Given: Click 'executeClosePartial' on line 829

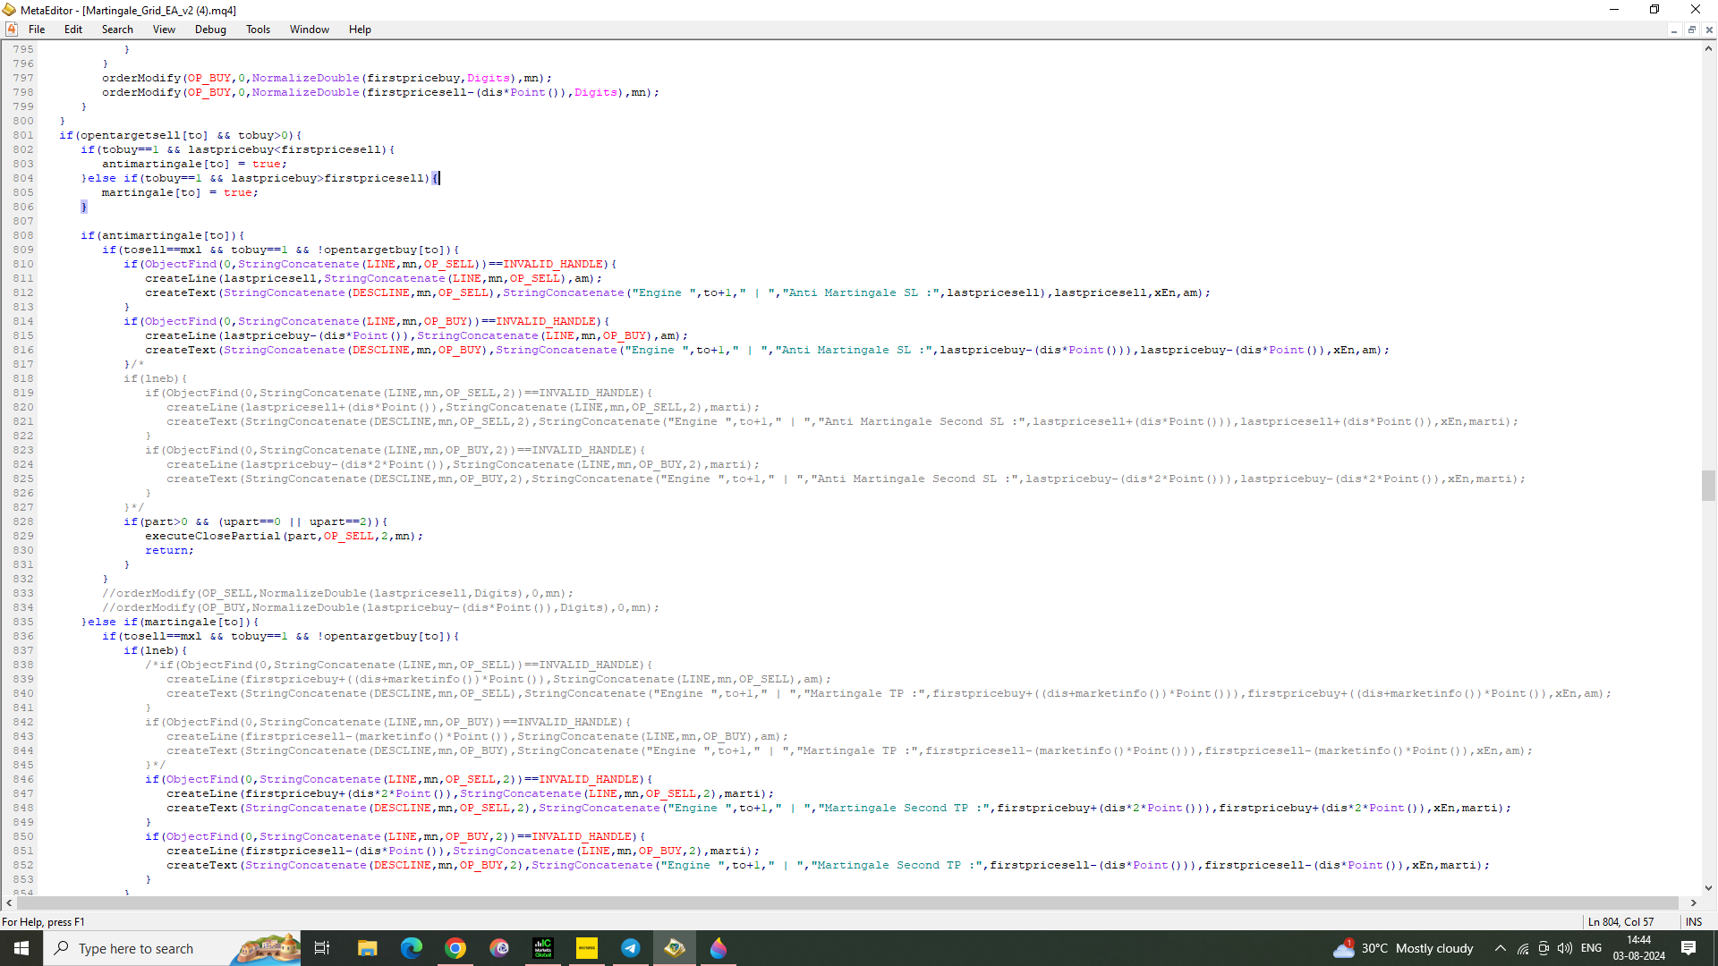Looking at the screenshot, I should [x=213, y=536].
